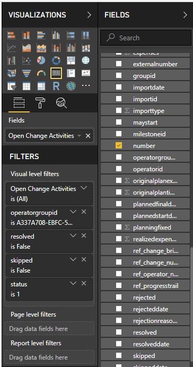Expand the status filter card
This screenshot has height=367, width=193.
tap(73, 283)
